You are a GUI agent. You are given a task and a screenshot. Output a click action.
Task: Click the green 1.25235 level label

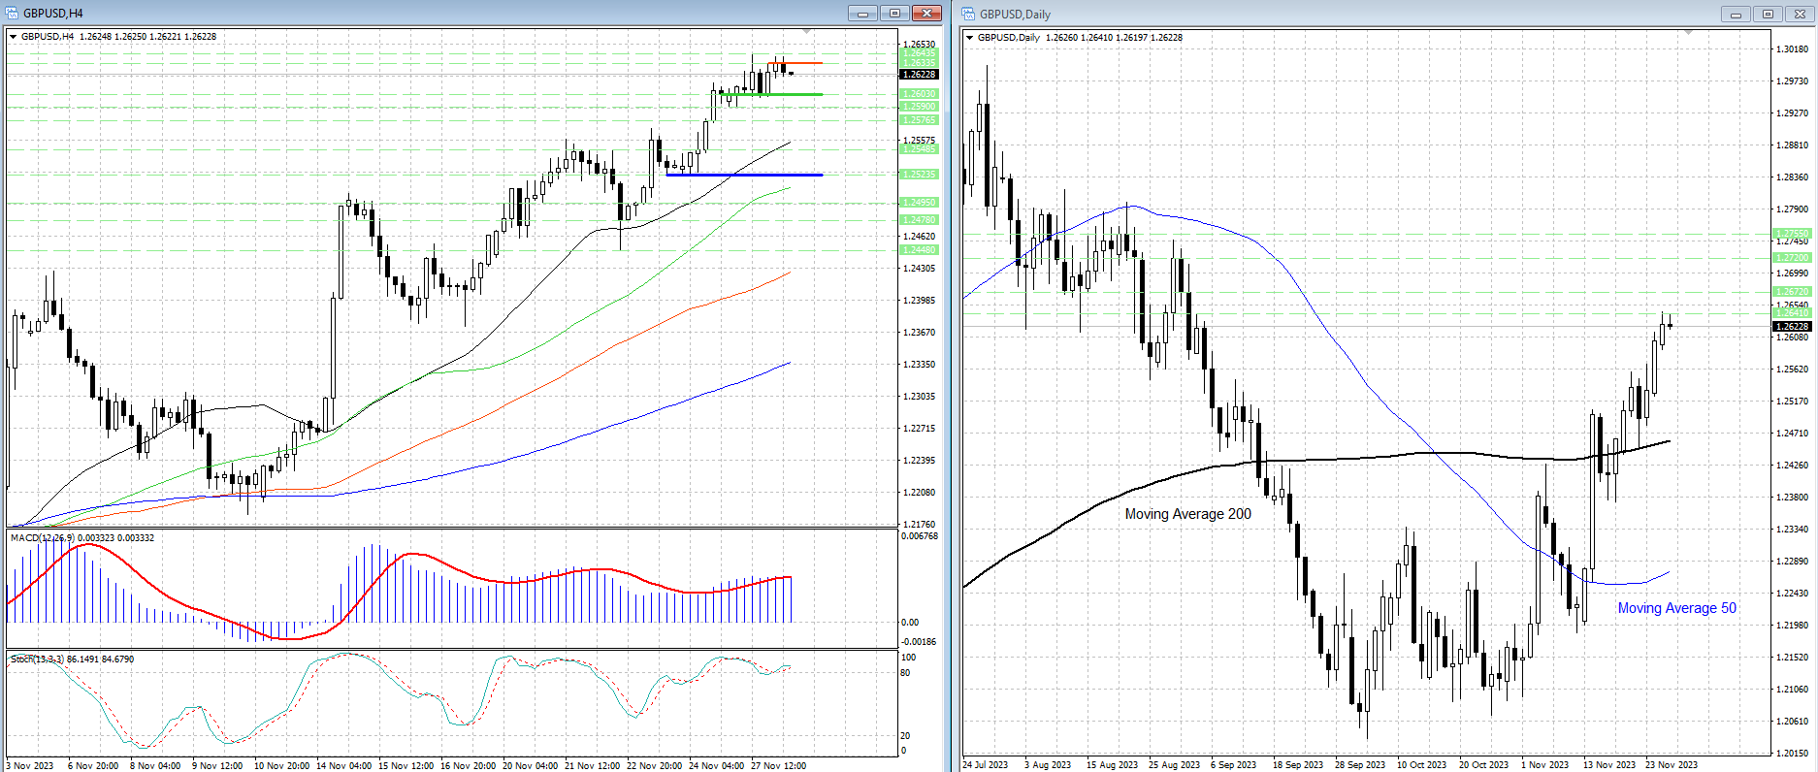coord(919,175)
